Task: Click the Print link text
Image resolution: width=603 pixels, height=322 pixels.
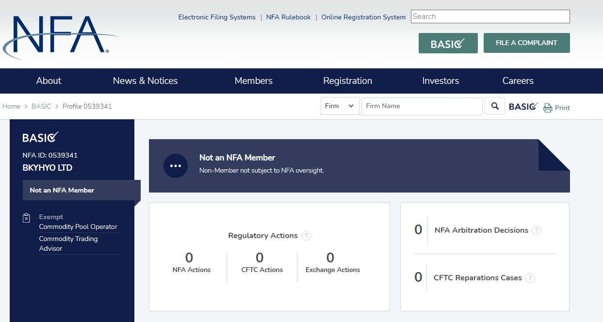Action: click(x=562, y=108)
